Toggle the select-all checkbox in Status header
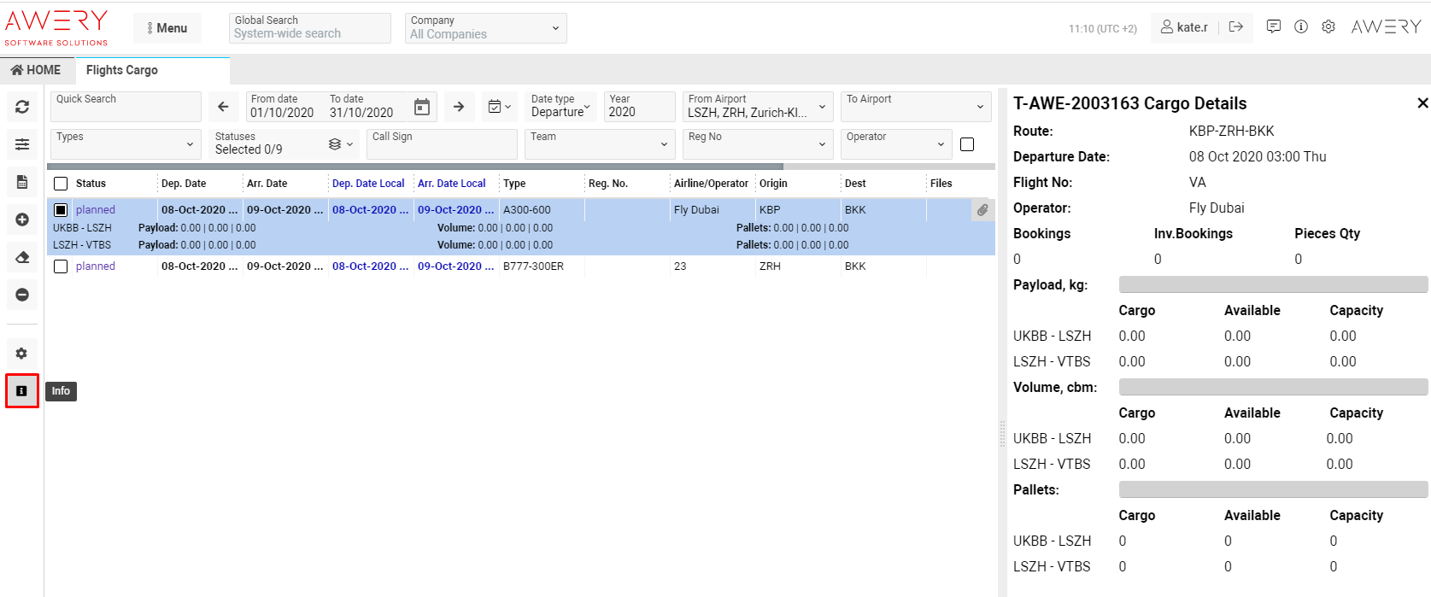Screen dimensions: 1431x597 61,184
